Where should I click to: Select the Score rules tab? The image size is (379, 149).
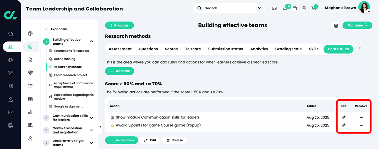pyautogui.click(x=339, y=49)
